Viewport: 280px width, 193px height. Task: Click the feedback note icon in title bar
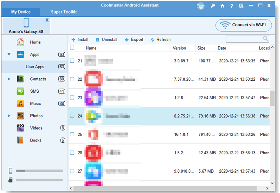(241, 6)
